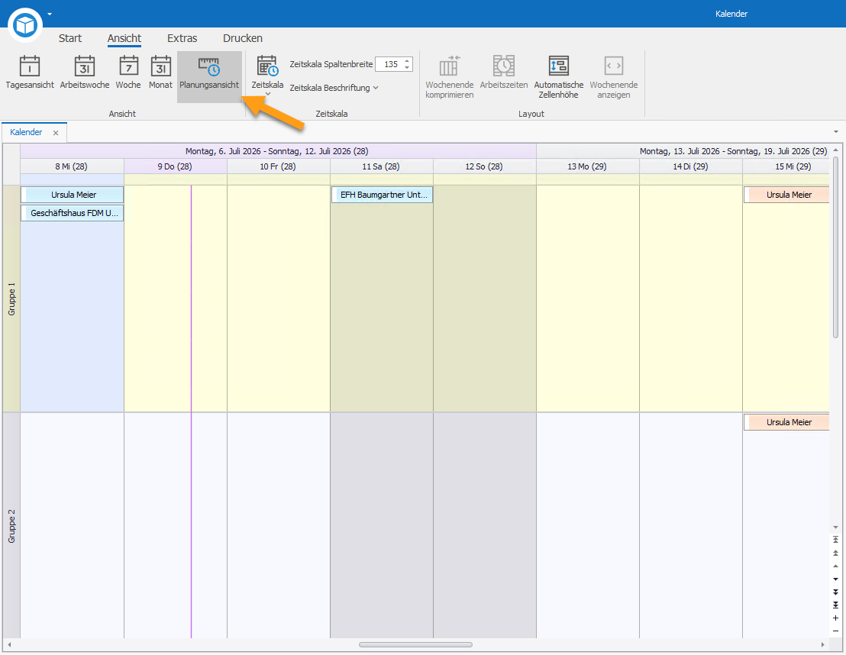The width and height of the screenshot is (846, 655).
Task: Decrease Zeitskala Spaltenbreite with down spinner
Action: (x=408, y=68)
